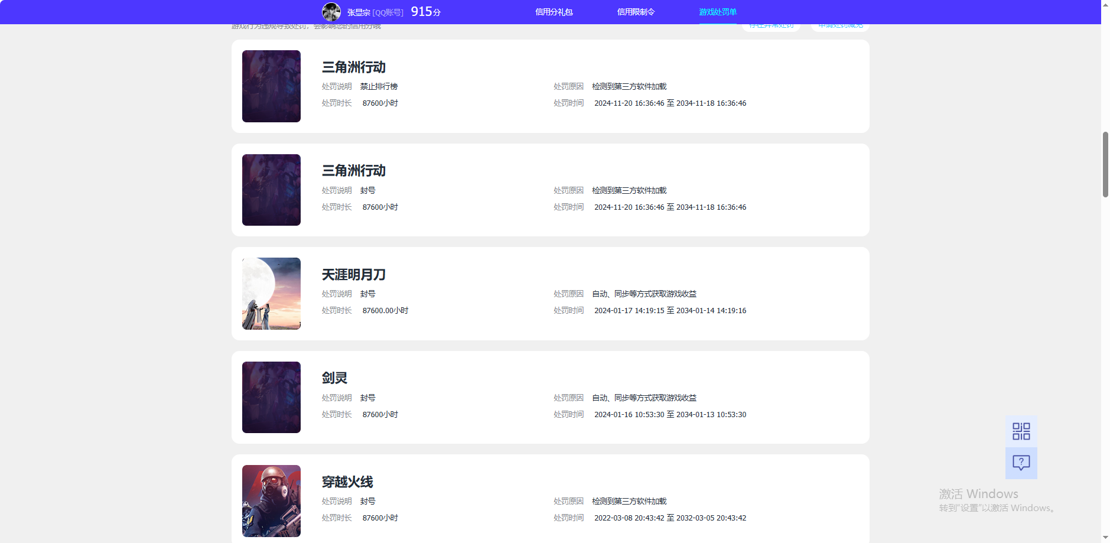Image resolution: width=1110 pixels, height=543 pixels.
Task: Click the 剑灵 title text
Action: (334, 378)
